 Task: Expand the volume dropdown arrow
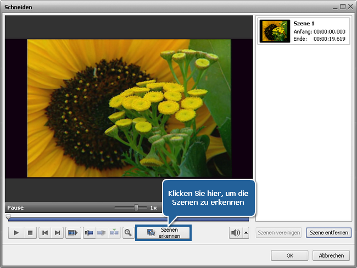246,233
